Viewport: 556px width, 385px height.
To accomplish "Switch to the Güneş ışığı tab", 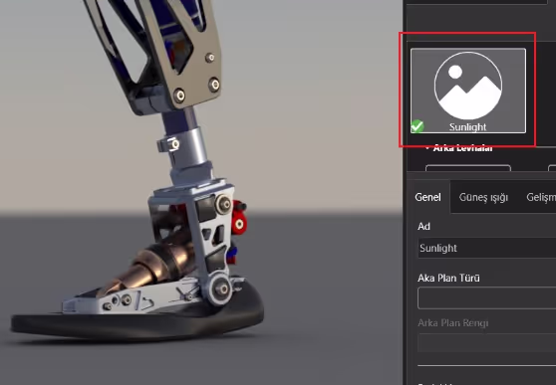I will (x=483, y=197).
